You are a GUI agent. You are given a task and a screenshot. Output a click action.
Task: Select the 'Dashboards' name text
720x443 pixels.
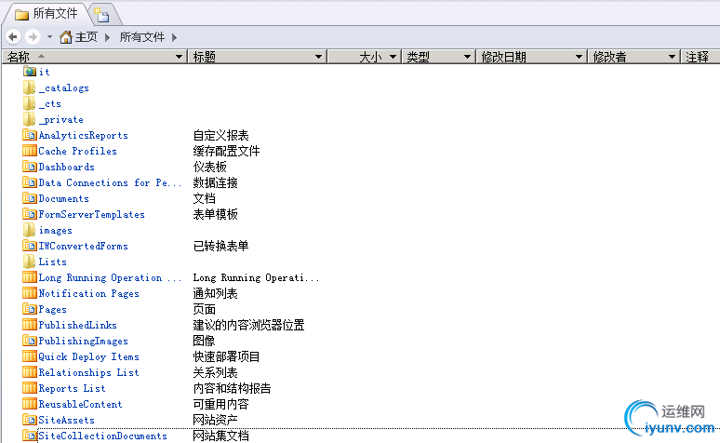(67, 167)
